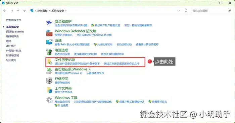
Task: Open the Windows Defender 防火墙 brick wall icon
Action: pos(49,33)
